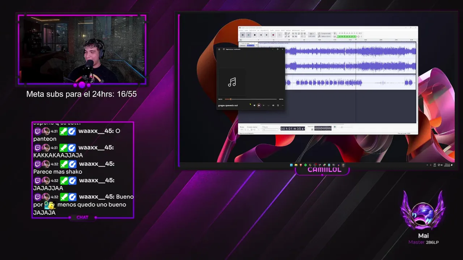Click Audacity's green Play button
This screenshot has height=260, width=463.
(249, 35)
